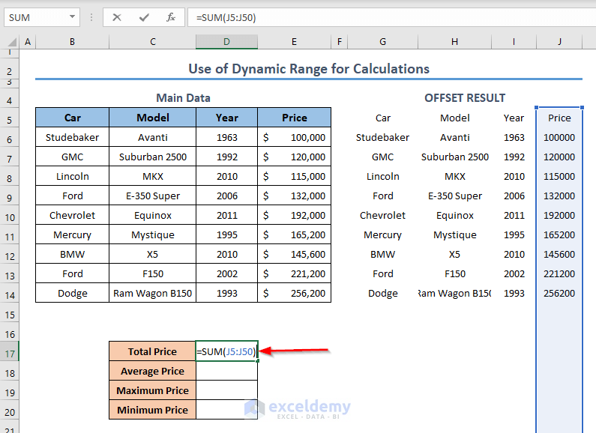Open the Insert Function fx button
This screenshot has height=433, width=596.
pos(171,17)
